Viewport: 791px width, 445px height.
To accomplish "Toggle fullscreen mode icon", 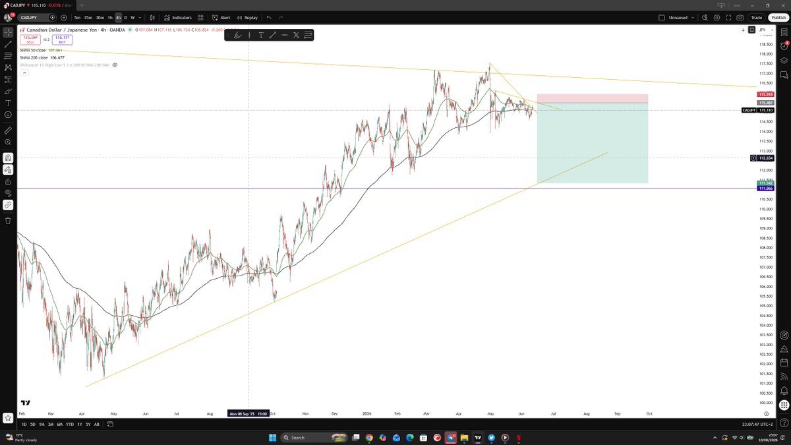I will [729, 18].
